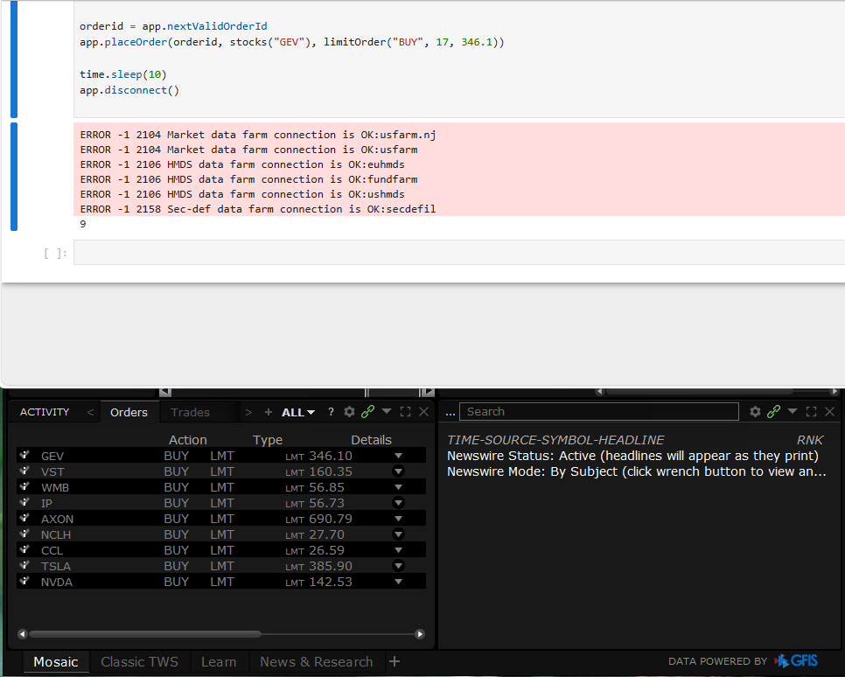Screen dimensions: 845x677
Task: Add a new layout tab with plus
Action: point(395,661)
